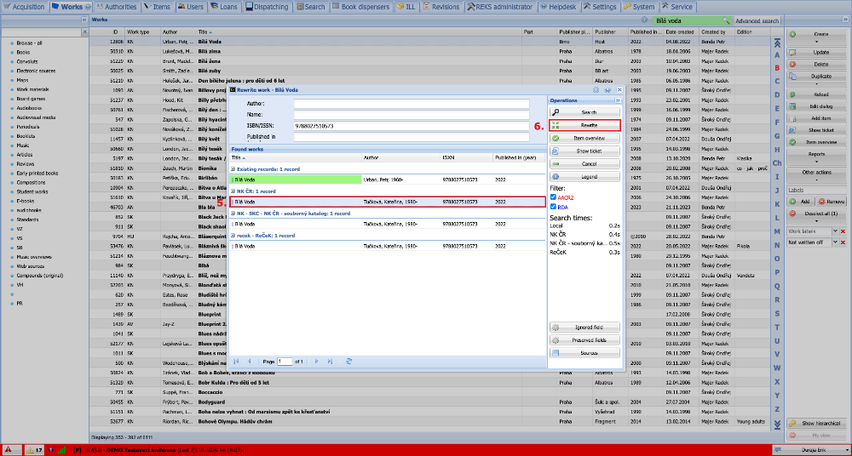852x456 pixels.
Task: Collapse the rucek - ReČeK group
Action: [x=233, y=237]
